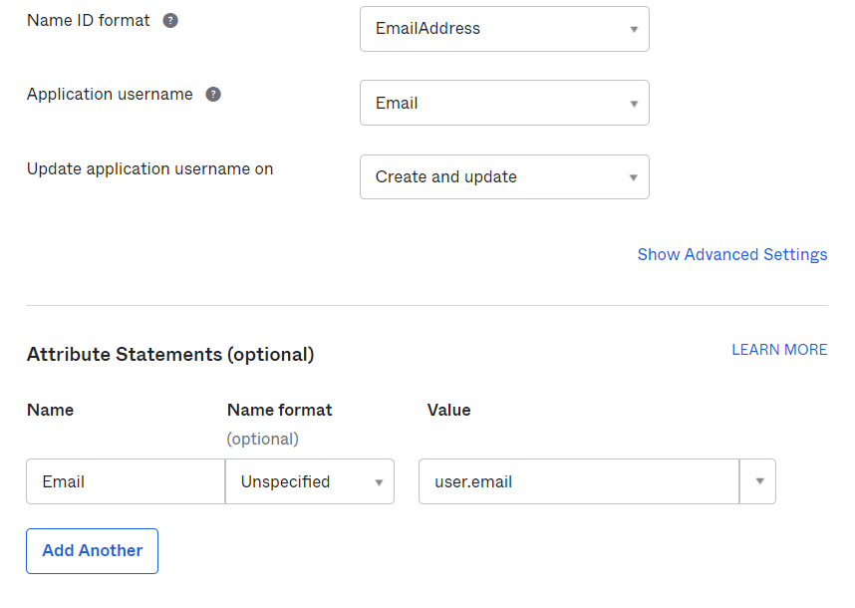Click the Name column header
Image resolution: width=855 pixels, height=608 pixels.
pyautogui.click(x=50, y=410)
